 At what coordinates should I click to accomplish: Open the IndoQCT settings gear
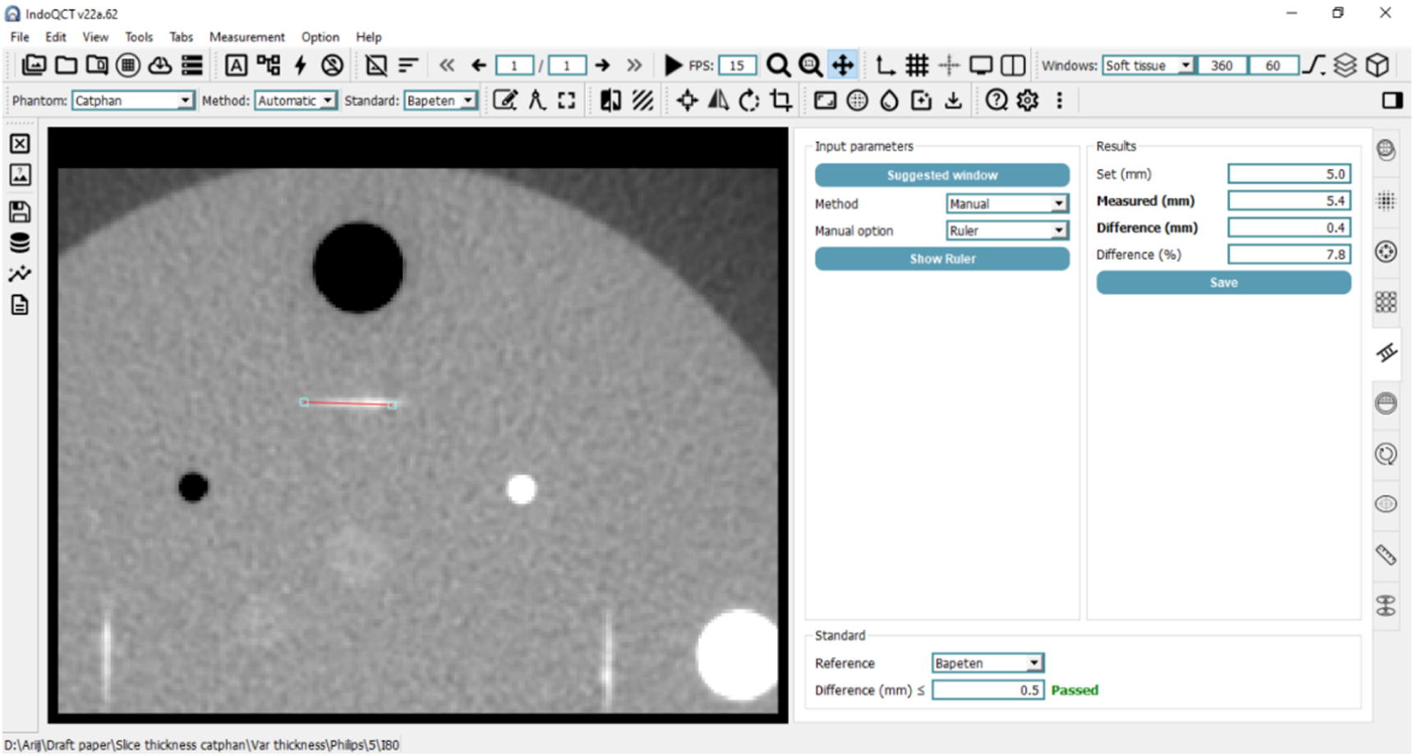[x=1026, y=100]
